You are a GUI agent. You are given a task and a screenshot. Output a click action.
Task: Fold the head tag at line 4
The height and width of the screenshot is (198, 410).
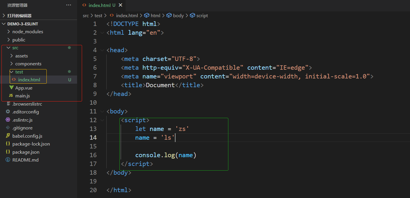[x=102, y=50]
